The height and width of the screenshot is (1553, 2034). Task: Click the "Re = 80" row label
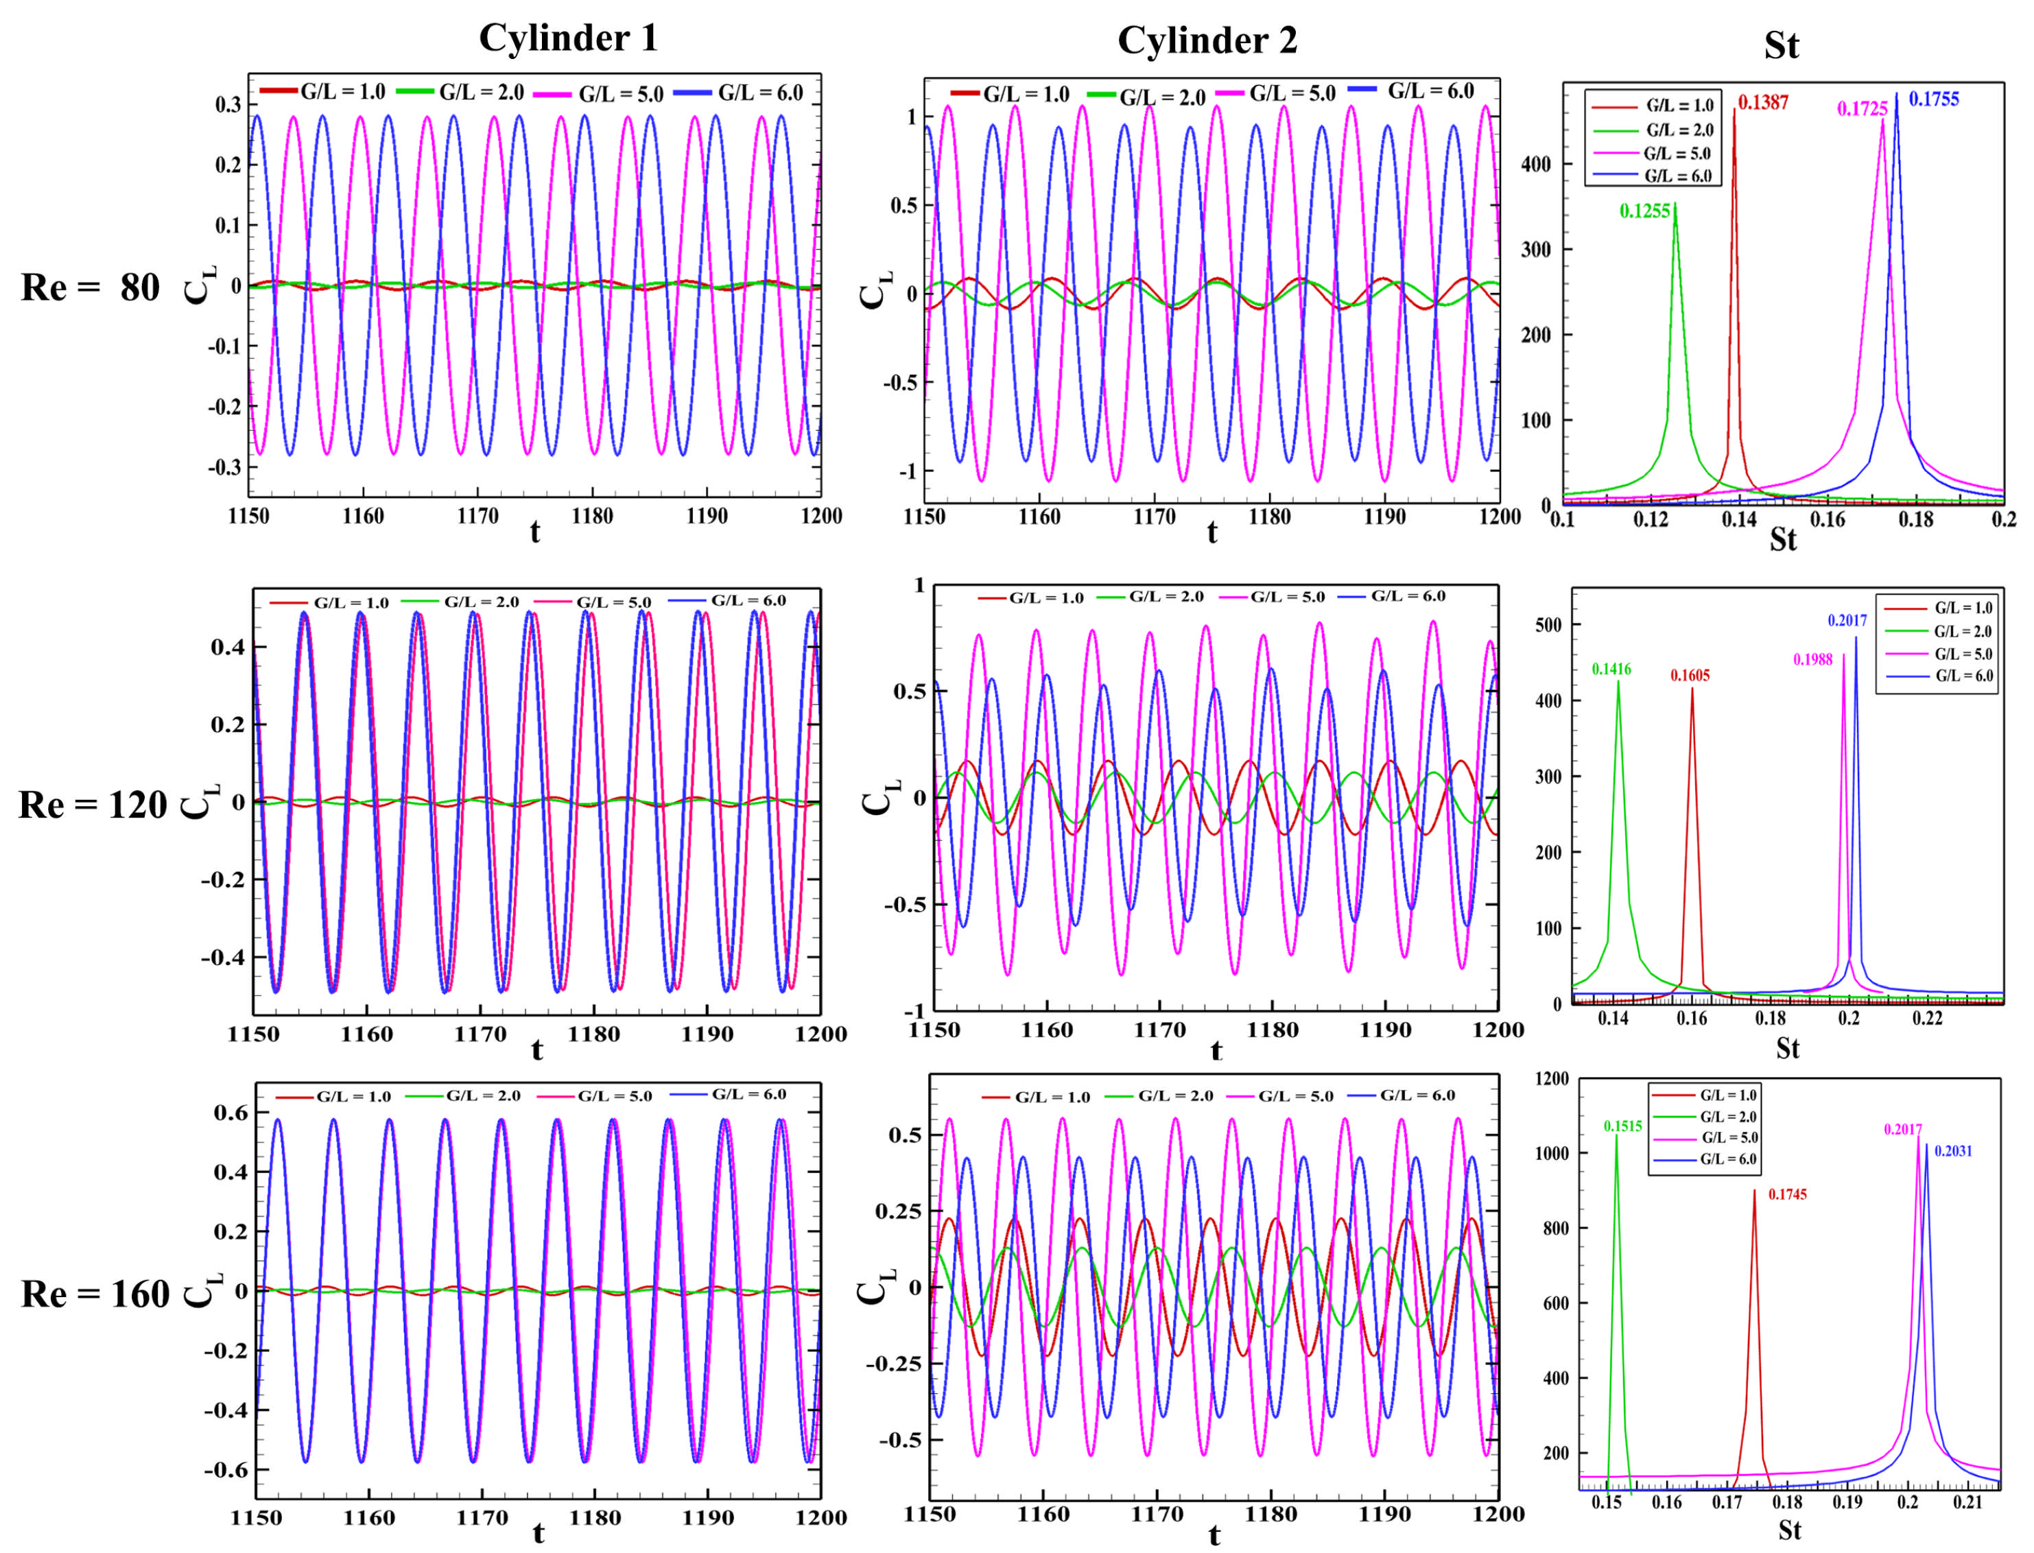pyautogui.click(x=91, y=287)
